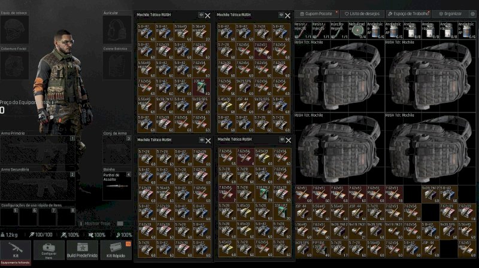479x268 pixels.
Task: Select the Punhal de Assalto knife slot
Action: (117, 186)
